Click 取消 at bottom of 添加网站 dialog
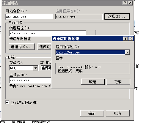141x123 pixels. click(118, 113)
